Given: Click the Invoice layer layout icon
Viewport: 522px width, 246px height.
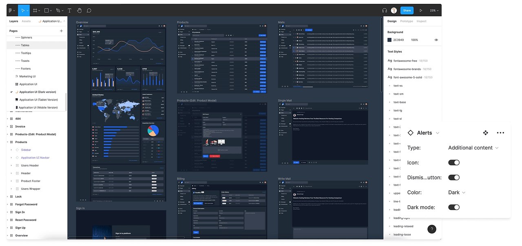Looking at the screenshot, I should click(x=11, y=126).
